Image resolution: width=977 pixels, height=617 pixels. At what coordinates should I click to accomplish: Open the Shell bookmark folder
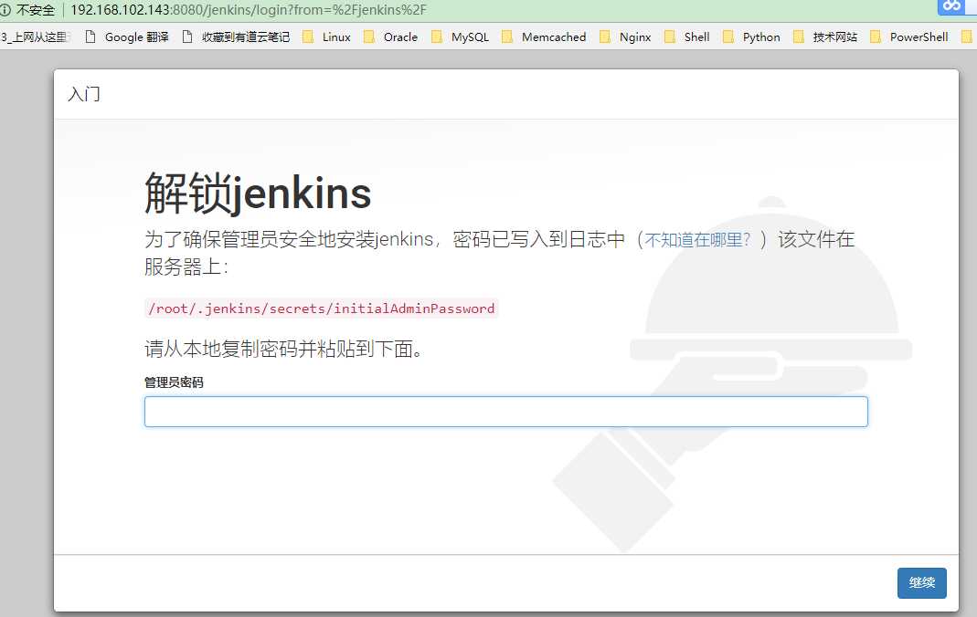(x=686, y=37)
